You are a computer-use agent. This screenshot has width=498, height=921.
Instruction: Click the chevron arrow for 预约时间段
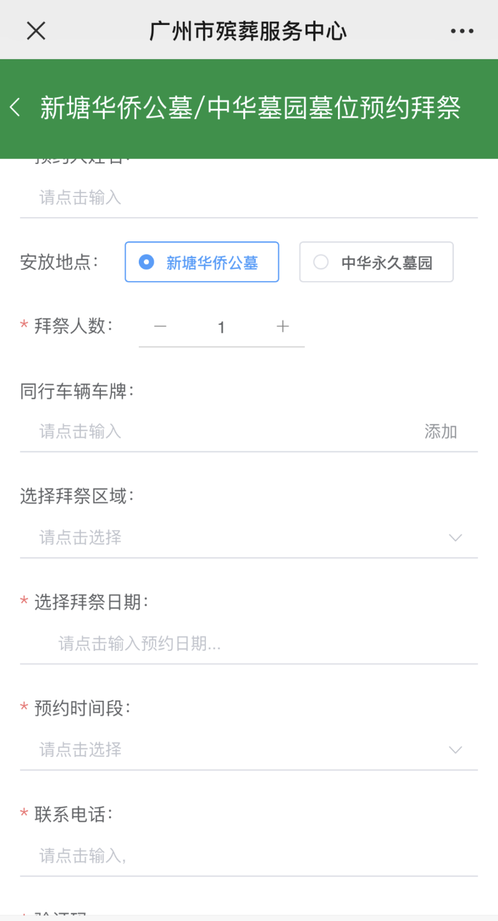[456, 750]
